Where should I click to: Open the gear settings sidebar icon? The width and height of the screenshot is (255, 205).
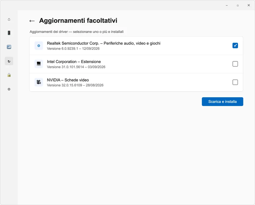(9, 89)
